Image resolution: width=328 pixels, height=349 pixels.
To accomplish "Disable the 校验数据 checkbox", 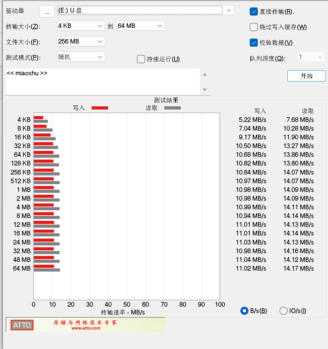I will 253,43.
